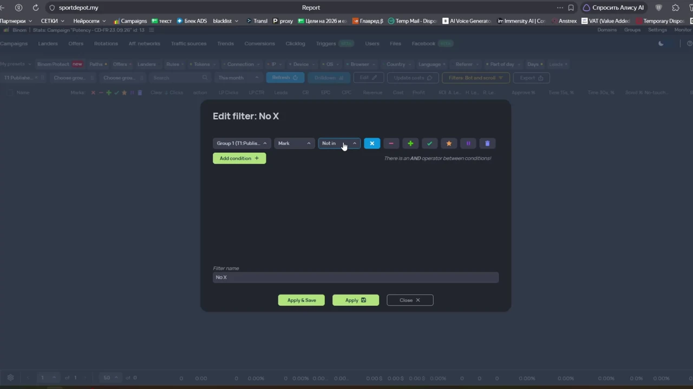Open the Mark field dropdown
Image resolution: width=693 pixels, height=389 pixels.
click(x=294, y=143)
